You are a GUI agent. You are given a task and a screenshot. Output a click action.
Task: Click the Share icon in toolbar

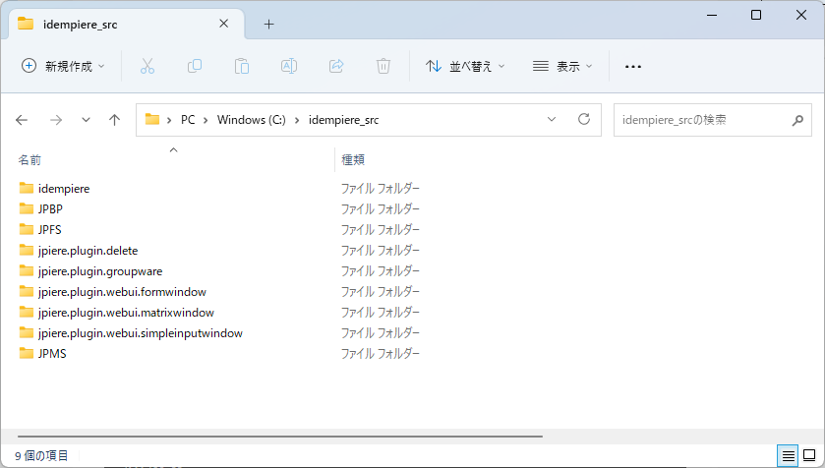click(x=336, y=66)
